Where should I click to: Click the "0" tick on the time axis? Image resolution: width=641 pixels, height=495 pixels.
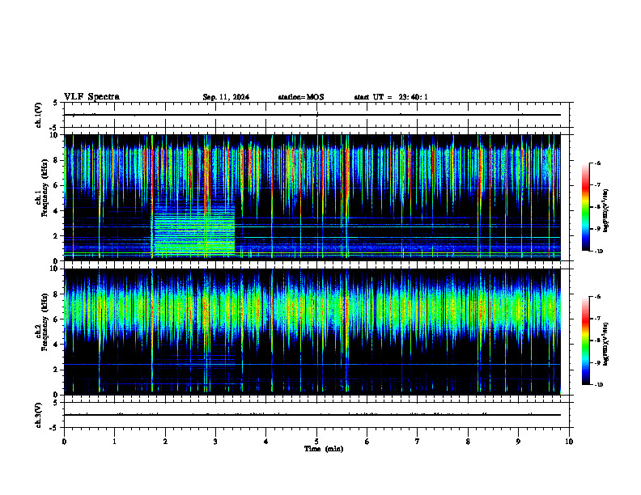point(64,442)
